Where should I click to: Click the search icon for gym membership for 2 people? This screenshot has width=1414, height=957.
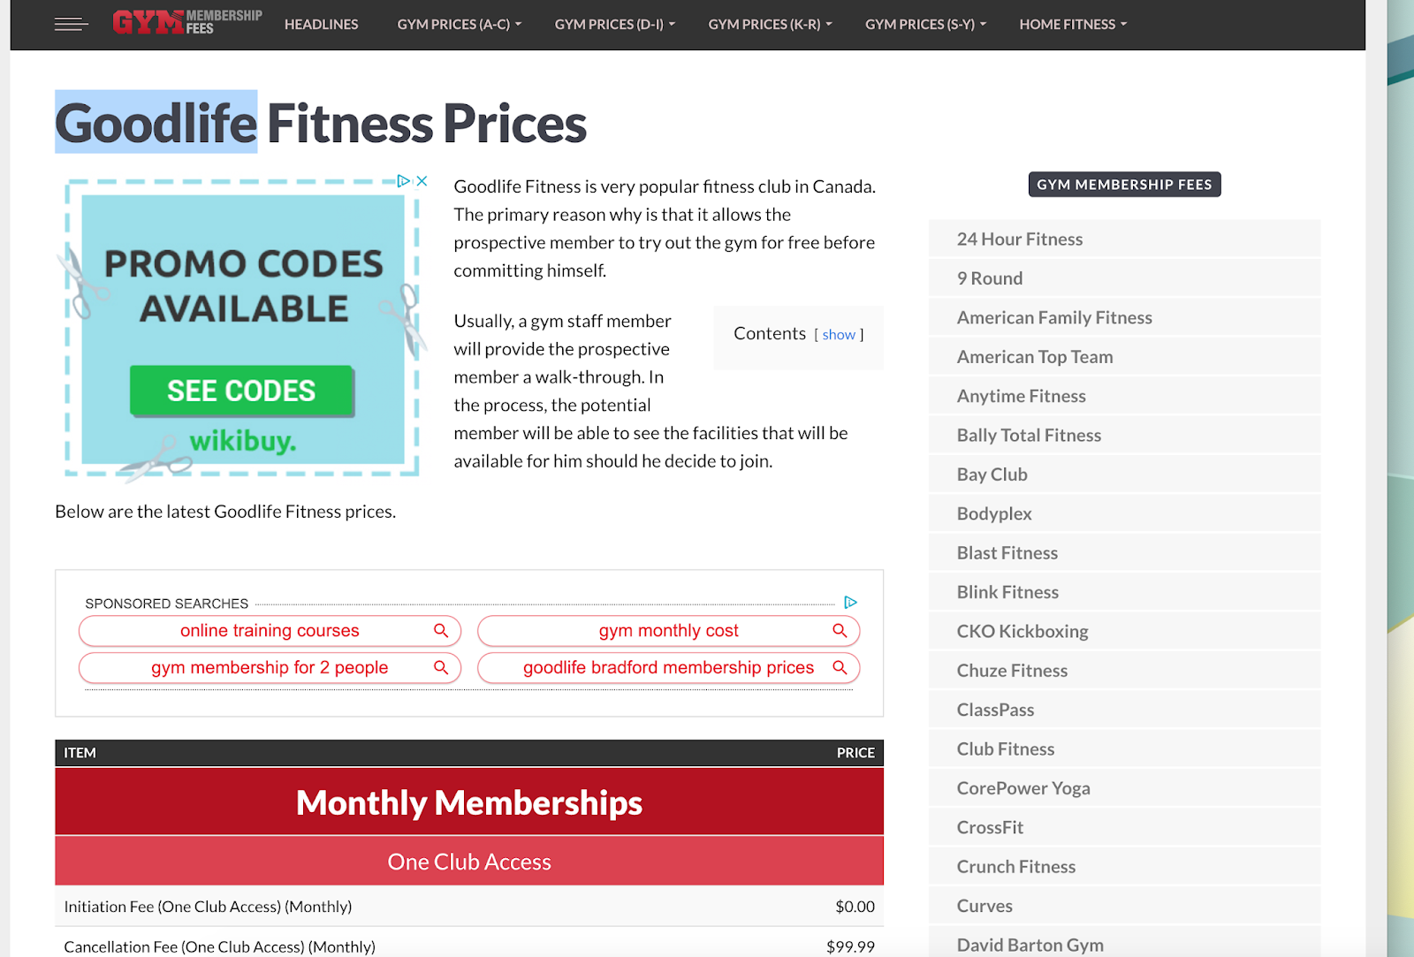coord(441,667)
